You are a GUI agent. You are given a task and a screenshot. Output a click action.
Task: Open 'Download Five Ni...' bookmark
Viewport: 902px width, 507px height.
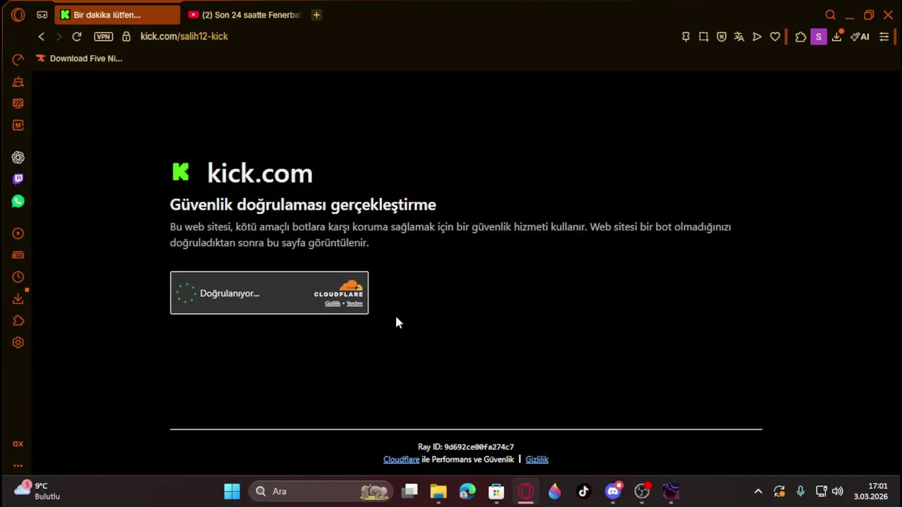click(79, 58)
